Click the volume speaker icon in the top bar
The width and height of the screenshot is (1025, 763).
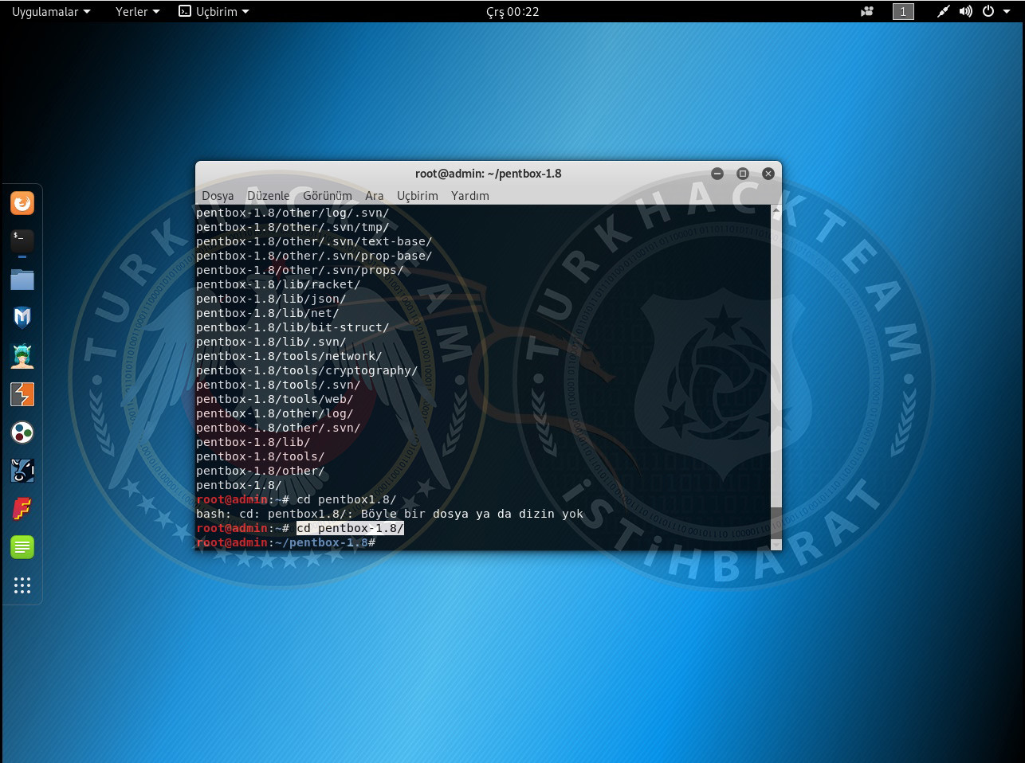pos(965,12)
